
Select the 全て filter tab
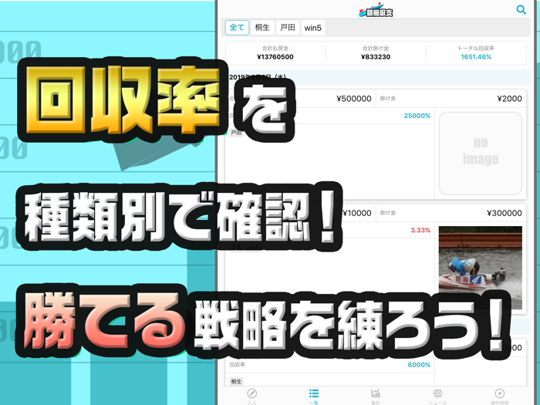click(x=237, y=28)
